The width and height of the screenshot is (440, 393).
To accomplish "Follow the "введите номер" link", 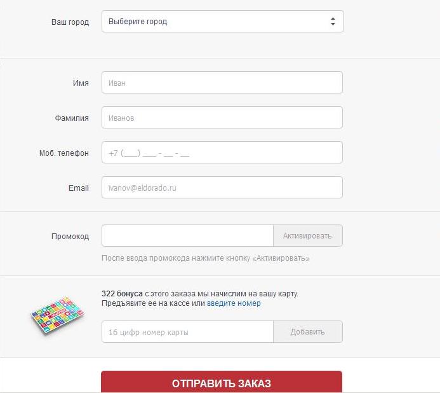I will coord(234,303).
